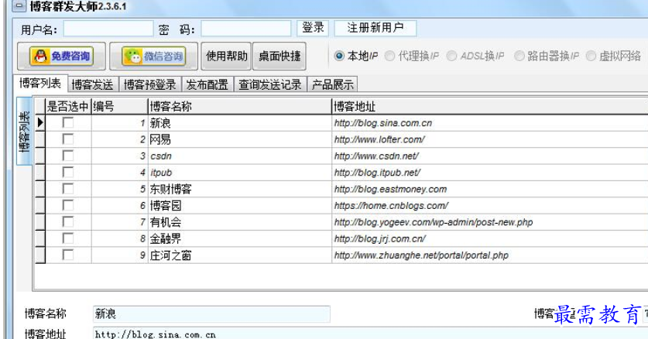This screenshot has width=648, height=339.
Task: Tick the checkbox for 新浪 row
Action: click(68, 122)
